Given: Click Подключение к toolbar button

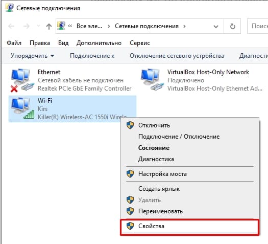Looking at the screenshot, I should point(92,56).
